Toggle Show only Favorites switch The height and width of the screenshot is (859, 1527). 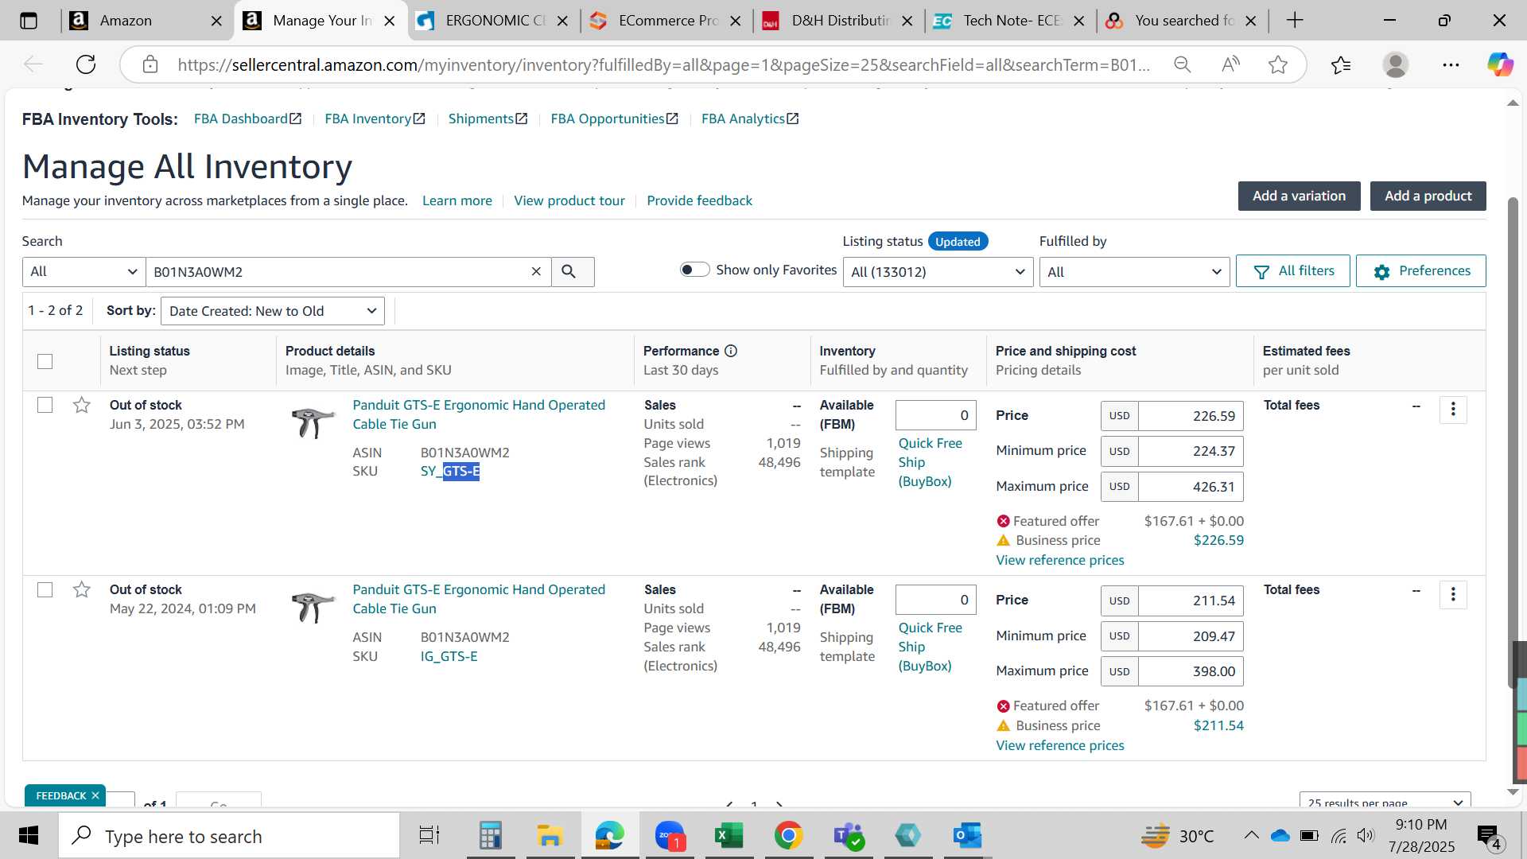[x=694, y=270]
